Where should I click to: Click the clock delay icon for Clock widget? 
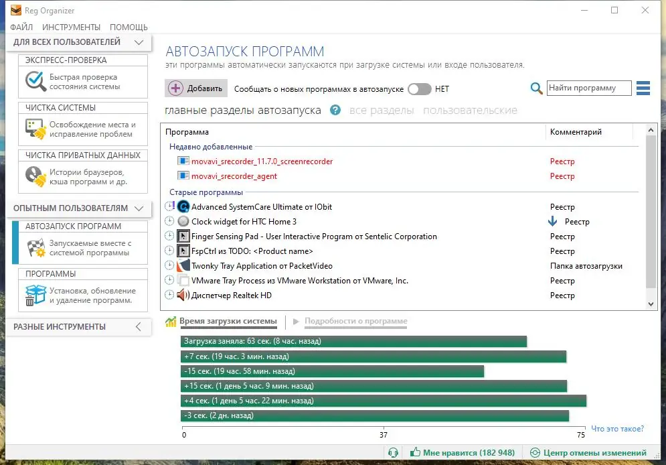pyautogui.click(x=169, y=221)
